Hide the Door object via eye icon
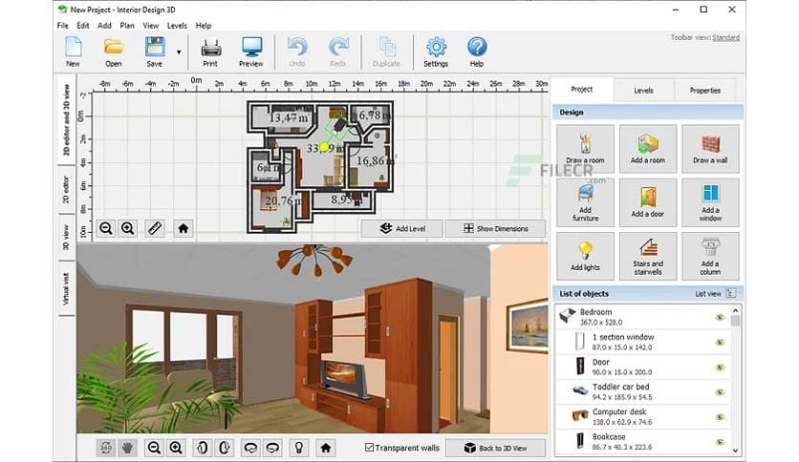This screenshot has height=462, width=799. pos(720,367)
